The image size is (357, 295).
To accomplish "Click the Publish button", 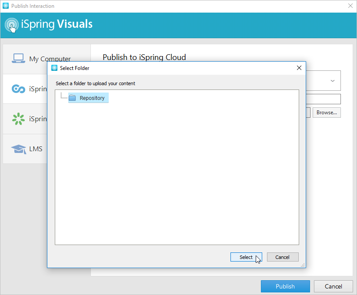I will tap(285, 286).
